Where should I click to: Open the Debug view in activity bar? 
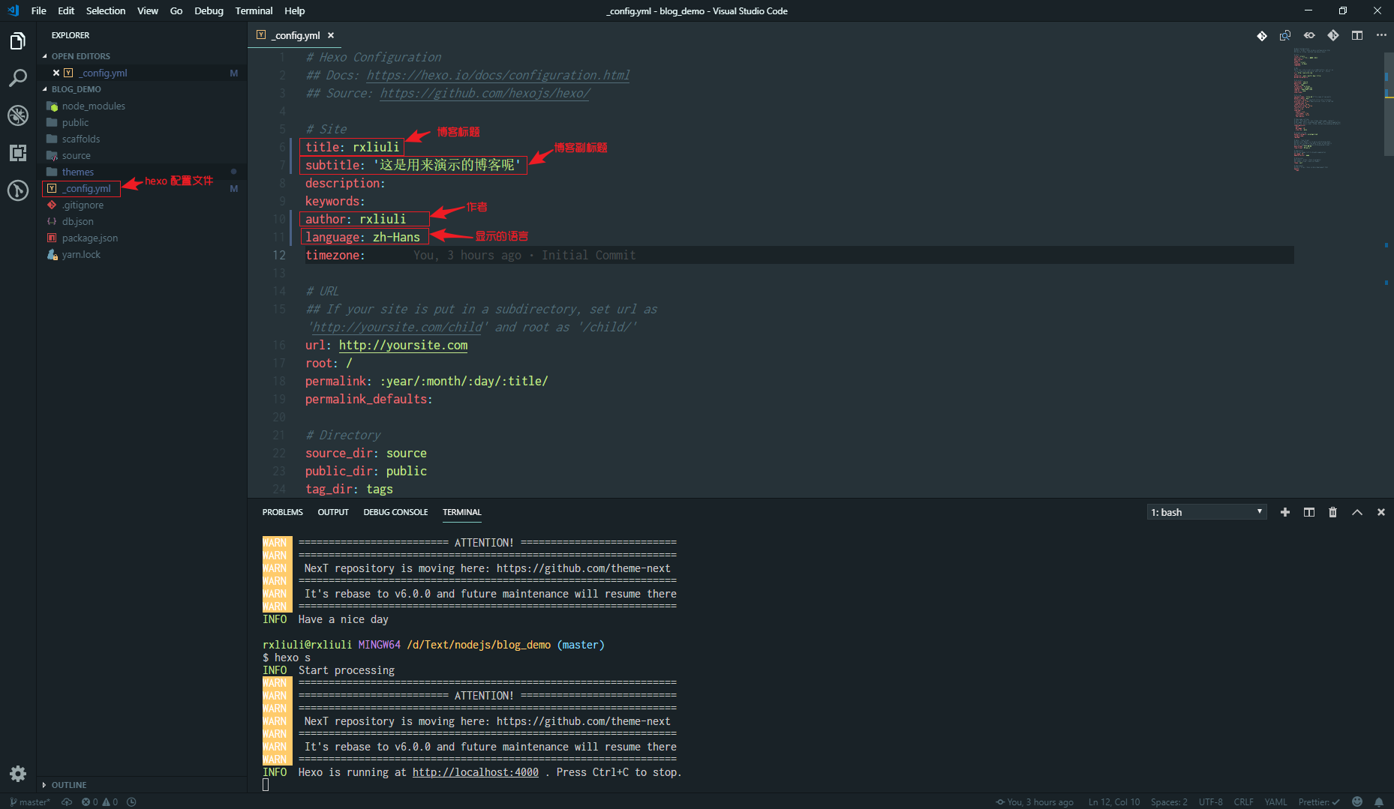(18, 115)
